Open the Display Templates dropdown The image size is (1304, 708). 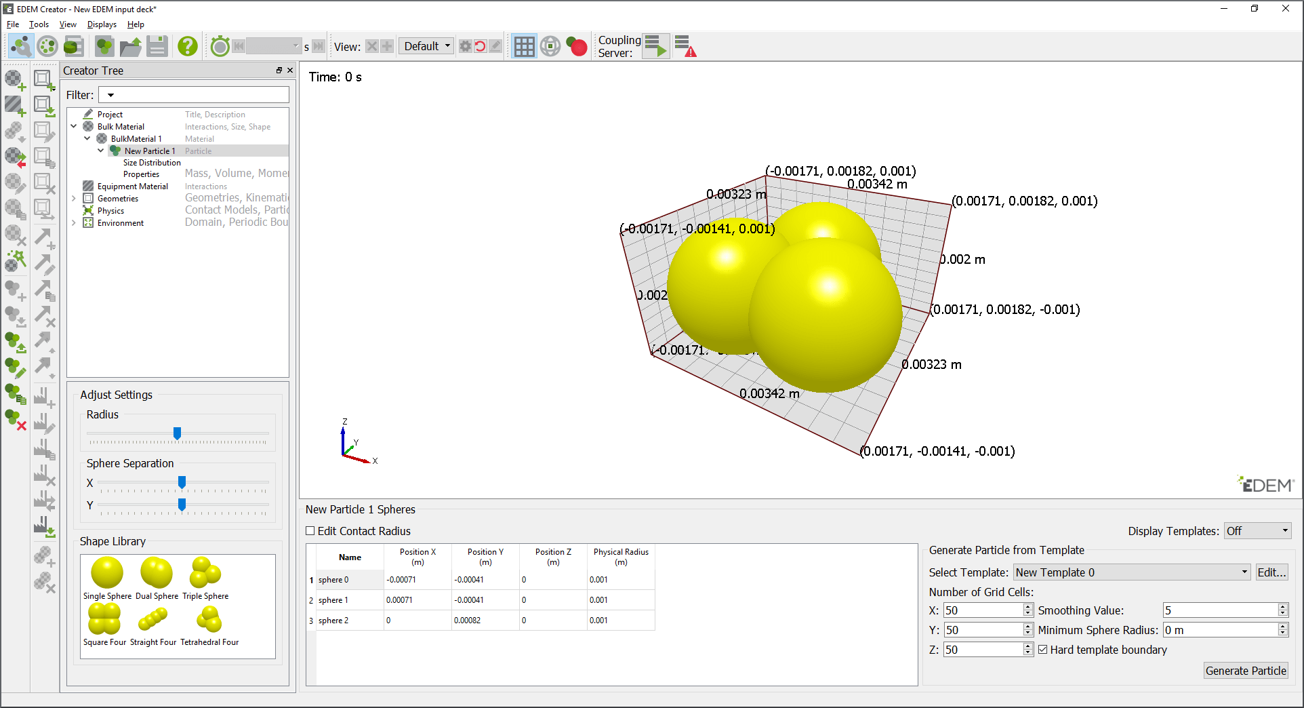[x=1257, y=531]
